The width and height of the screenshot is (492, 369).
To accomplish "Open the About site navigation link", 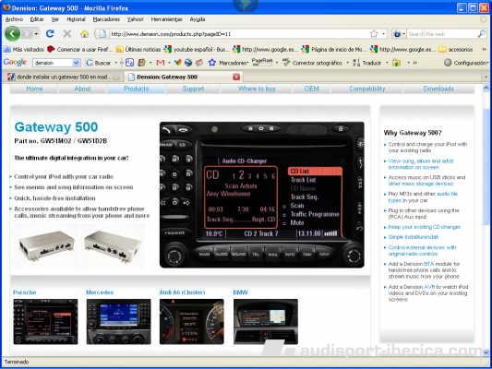I will 82,89.
